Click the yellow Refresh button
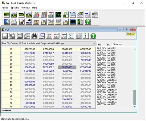This screenshot has width=146, height=121. [x=131, y=34]
